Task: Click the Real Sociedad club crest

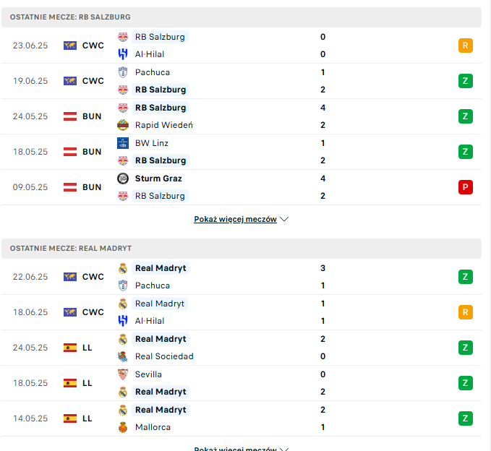Action: (123, 356)
